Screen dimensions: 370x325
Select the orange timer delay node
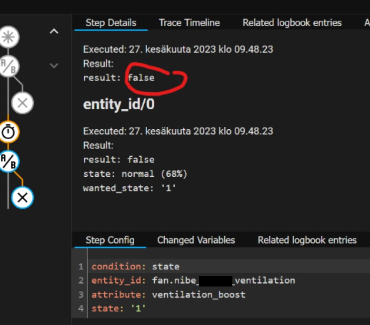coord(8,132)
